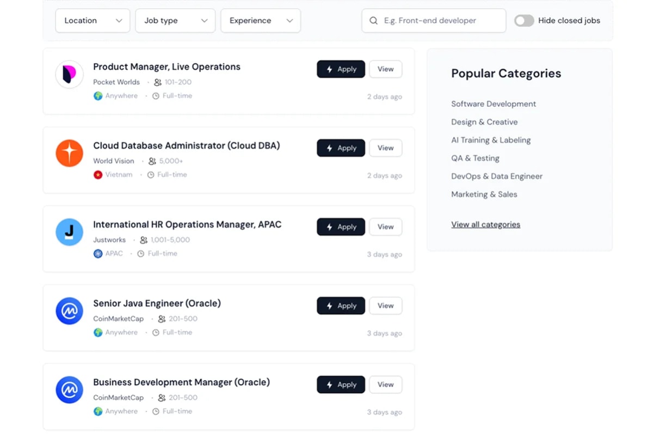Select the AI Training & Labeling category
This screenshot has width=653, height=438.
coord(490,140)
